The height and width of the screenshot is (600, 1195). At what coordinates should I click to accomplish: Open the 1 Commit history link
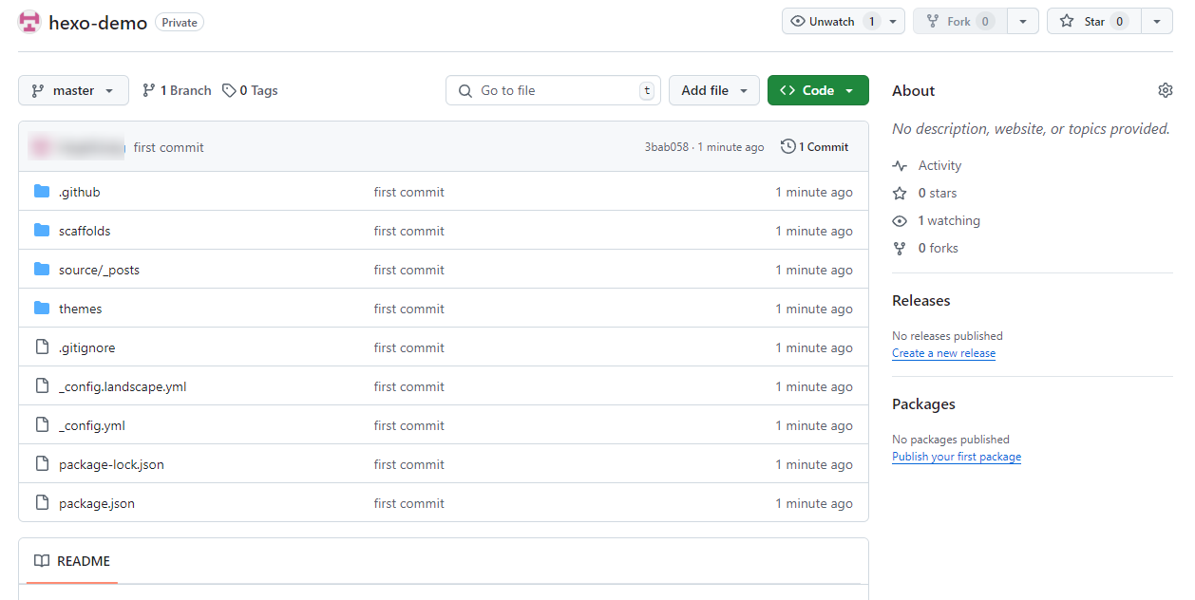click(x=815, y=147)
